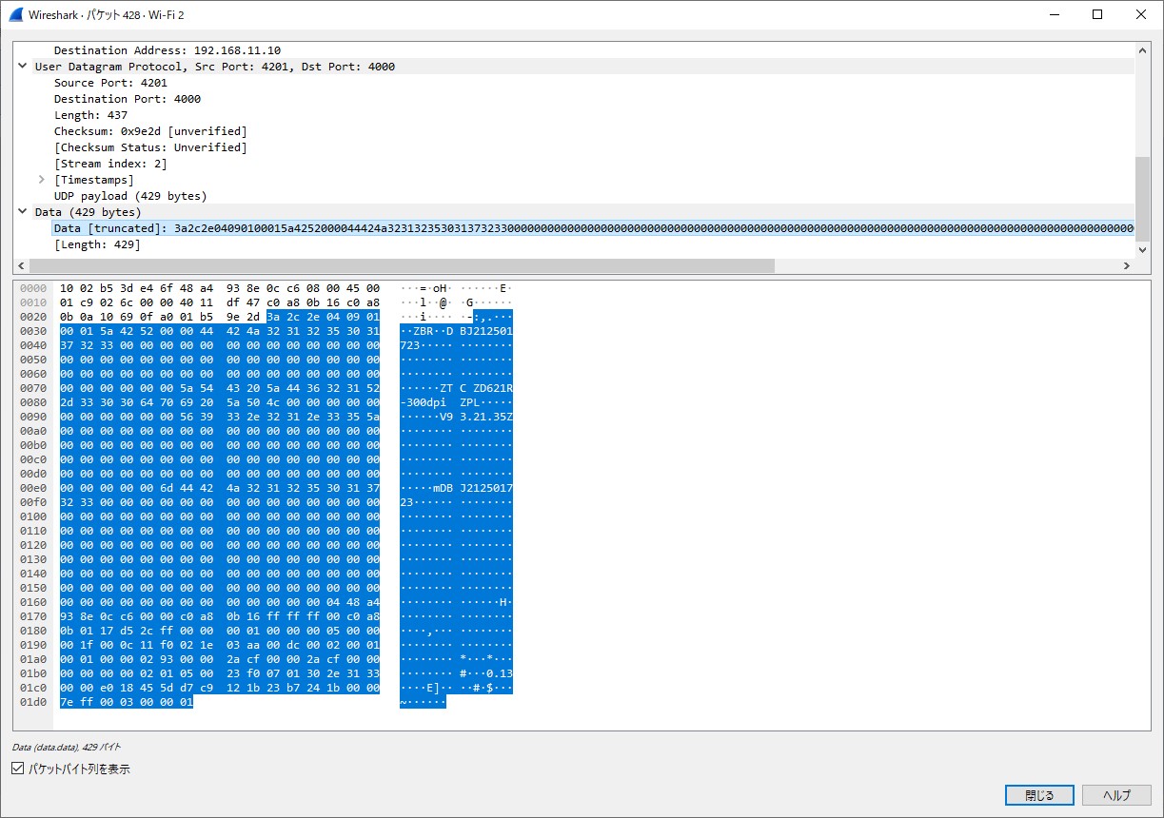Expand the [Timestamps] node
Screen dimensions: 1164x818
[42, 180]
